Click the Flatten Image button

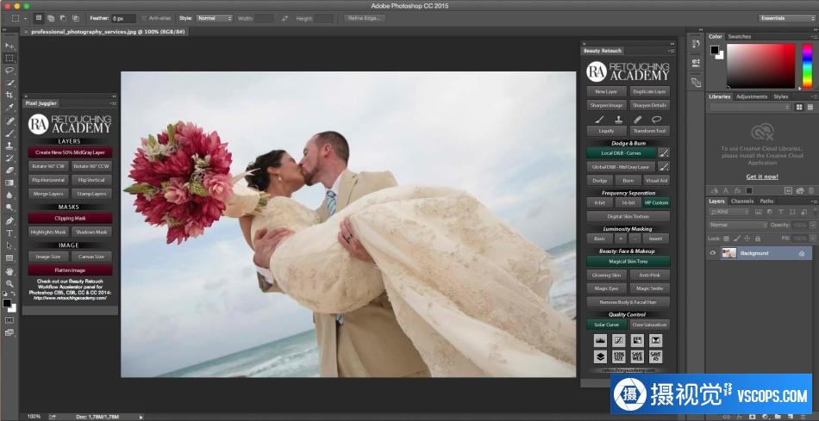pos(70,270)
